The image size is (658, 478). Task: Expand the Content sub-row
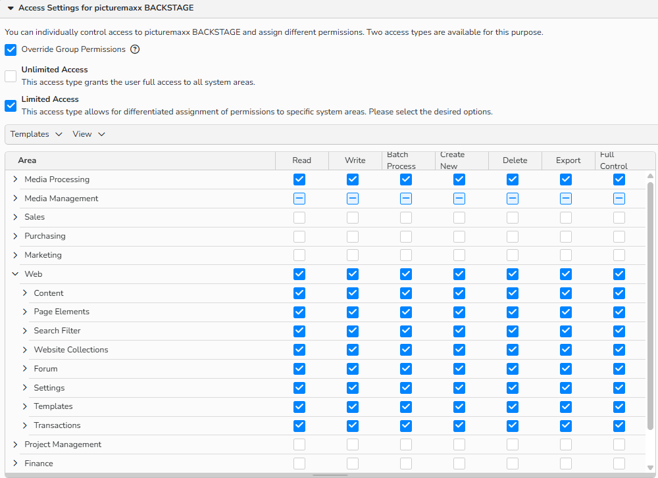click(25, 293)
